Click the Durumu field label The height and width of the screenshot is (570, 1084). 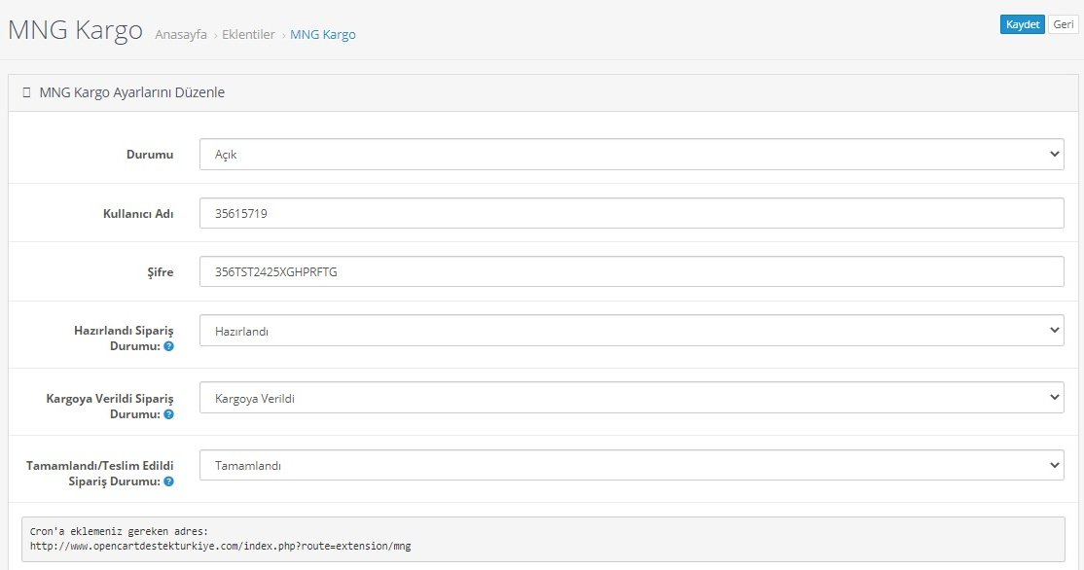[150, 154]
